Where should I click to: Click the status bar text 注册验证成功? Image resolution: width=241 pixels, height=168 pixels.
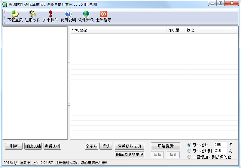(x=66, y=163)
